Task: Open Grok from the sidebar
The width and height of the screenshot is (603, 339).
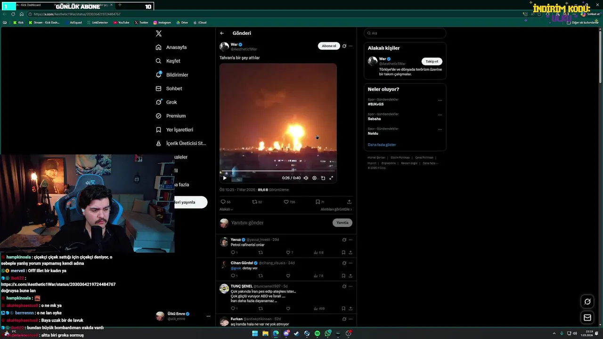Action: (x=166, y=102)
